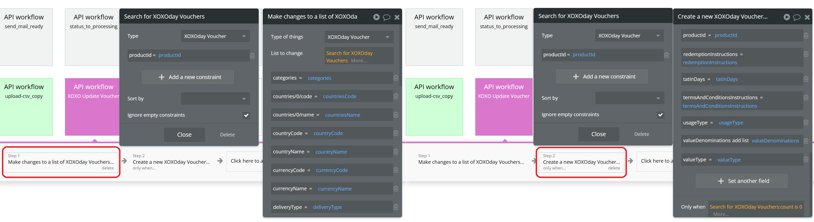Screen dimensions: 814x222
Task: Click the deliveryType dynamic value
Action: click(x=327, y=207)
